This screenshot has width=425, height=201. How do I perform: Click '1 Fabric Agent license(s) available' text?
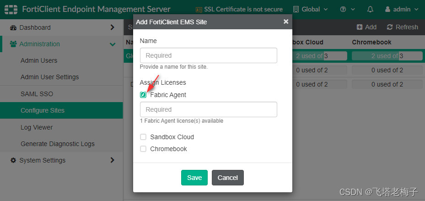[182, 121]
